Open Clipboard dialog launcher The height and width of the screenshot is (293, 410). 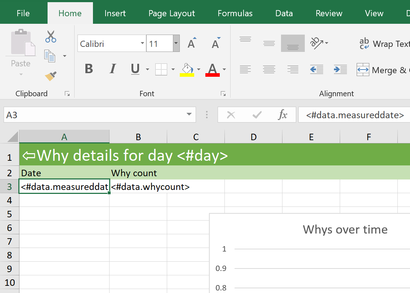[x=67, y=94]
